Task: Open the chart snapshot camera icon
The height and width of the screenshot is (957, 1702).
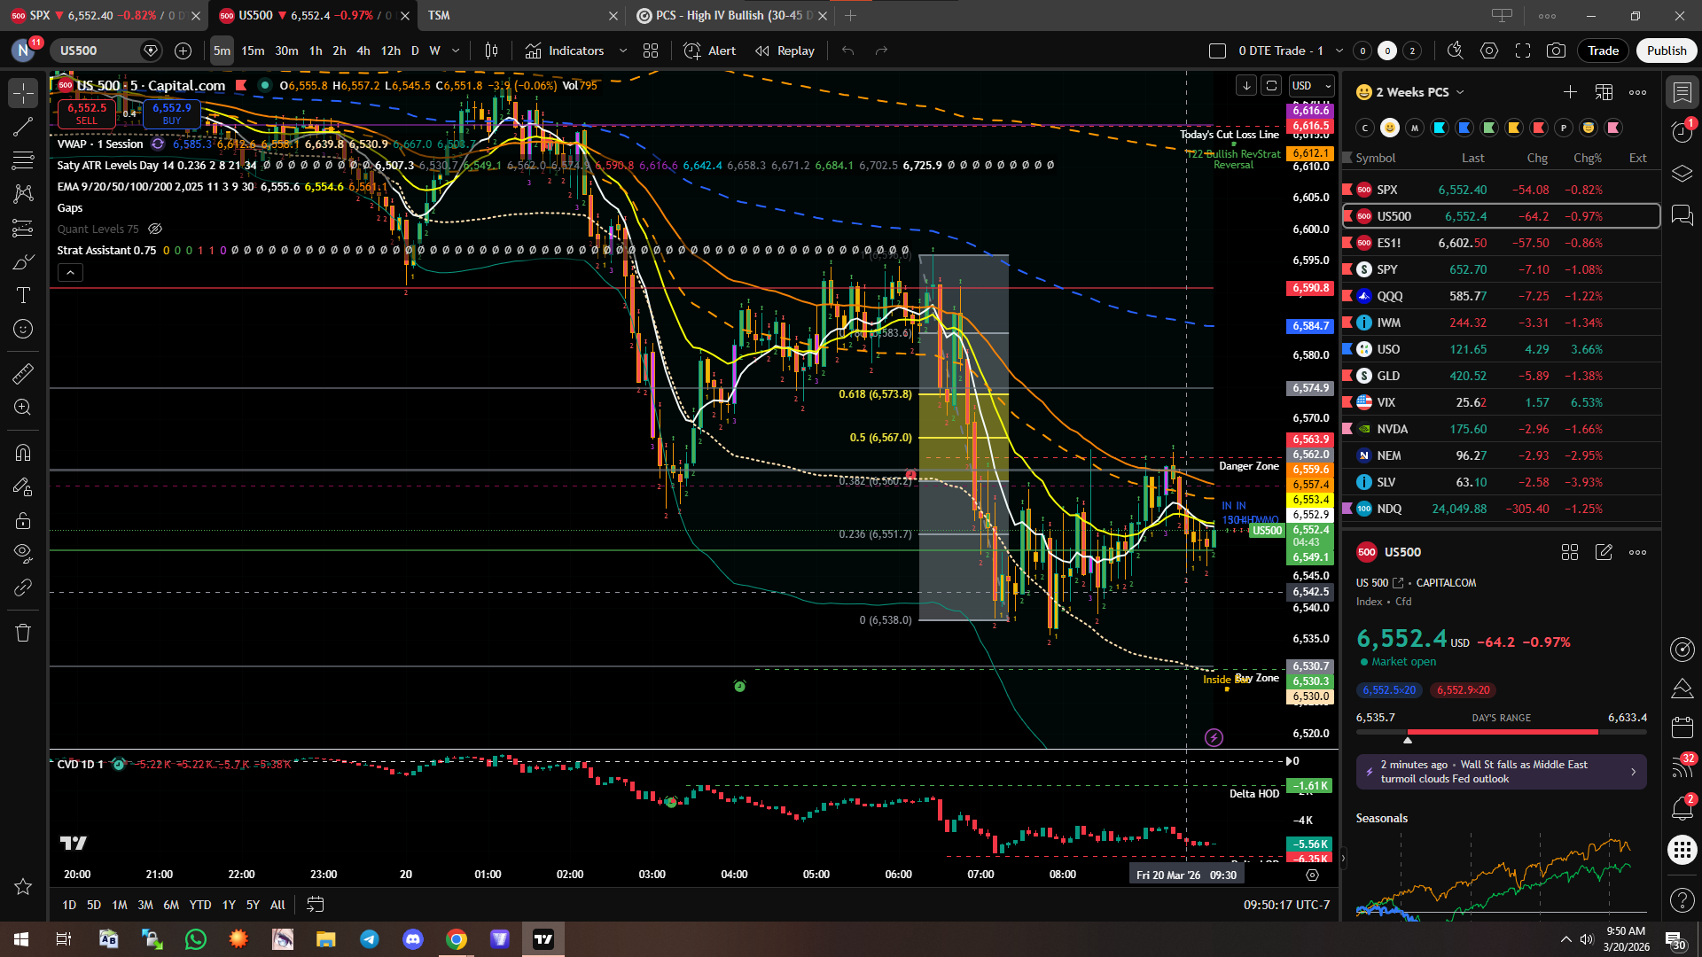Action: 1556,51
